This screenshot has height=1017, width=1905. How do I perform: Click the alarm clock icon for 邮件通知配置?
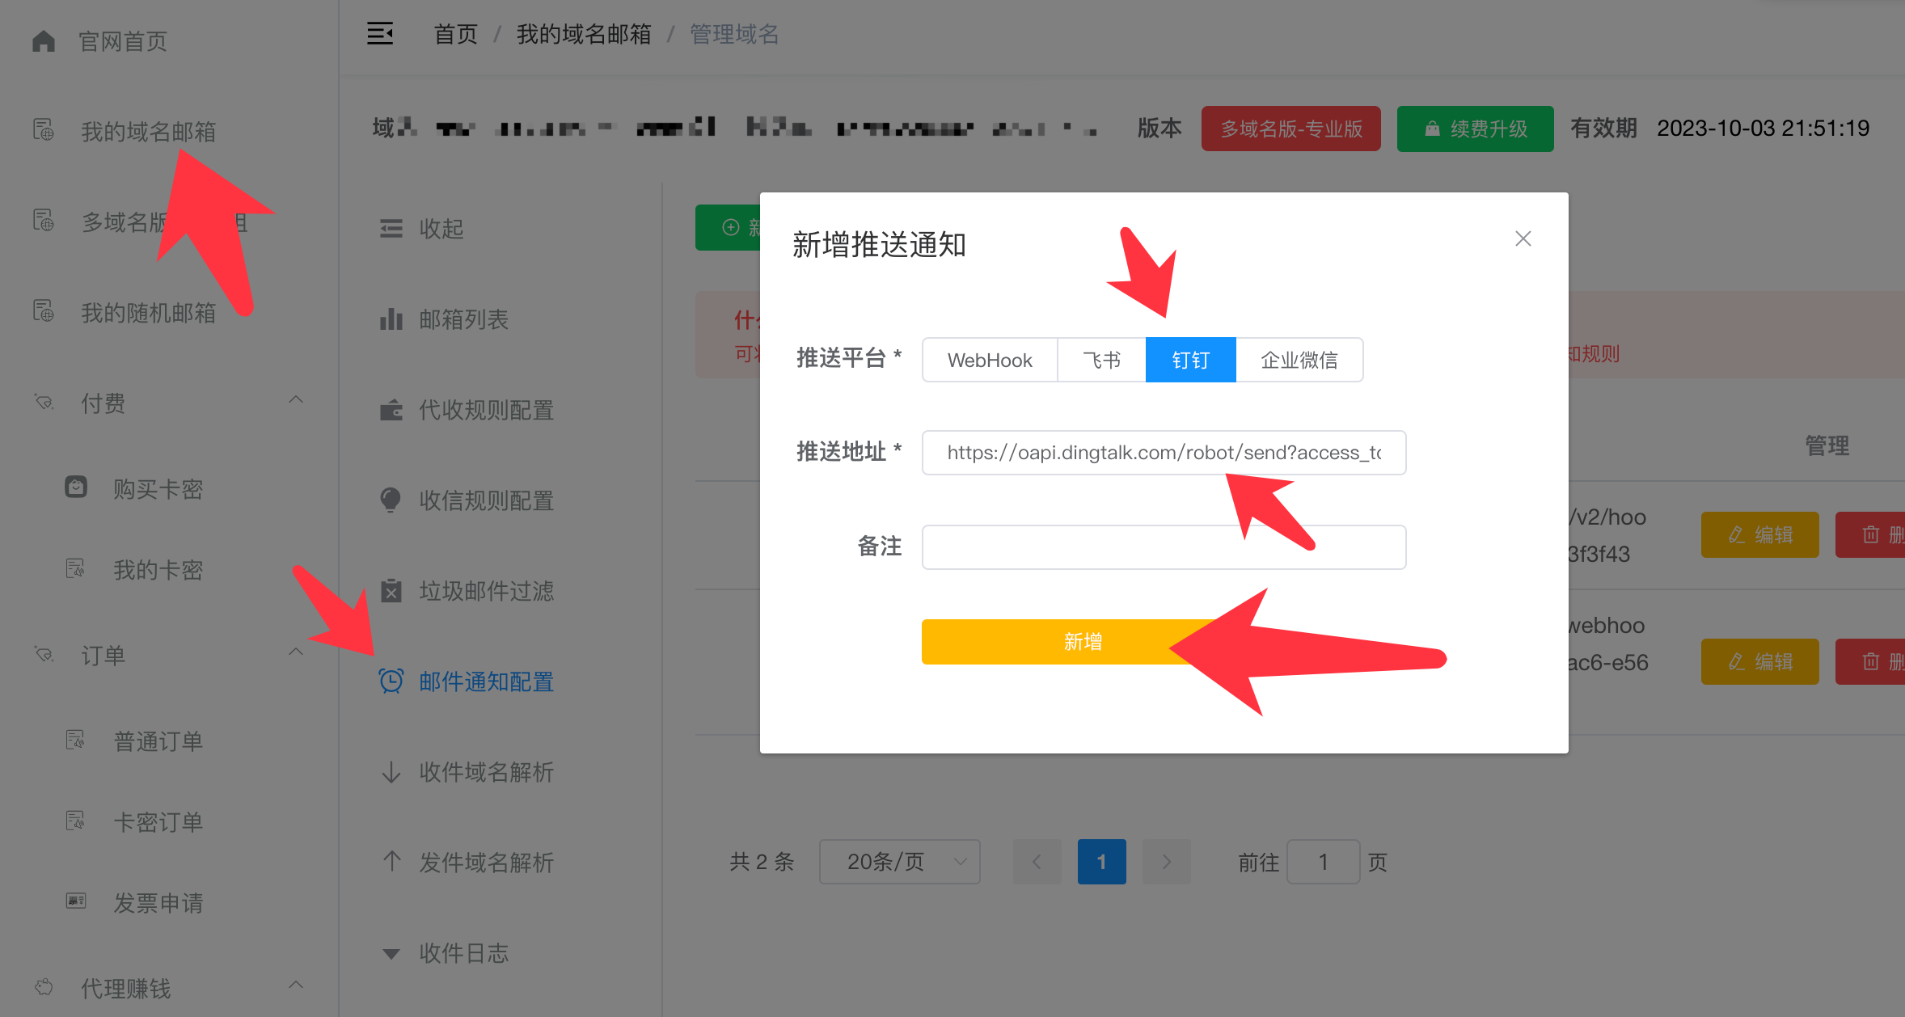[x=391, y=681]
